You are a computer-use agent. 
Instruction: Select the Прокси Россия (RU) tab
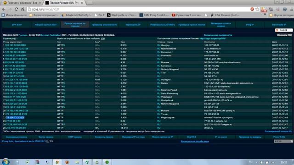pyautogui.click(x=64, y=3)
